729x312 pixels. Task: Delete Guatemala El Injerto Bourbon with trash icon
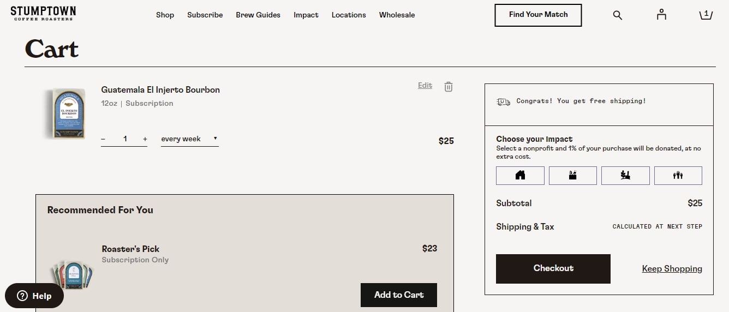pos(449,86)
